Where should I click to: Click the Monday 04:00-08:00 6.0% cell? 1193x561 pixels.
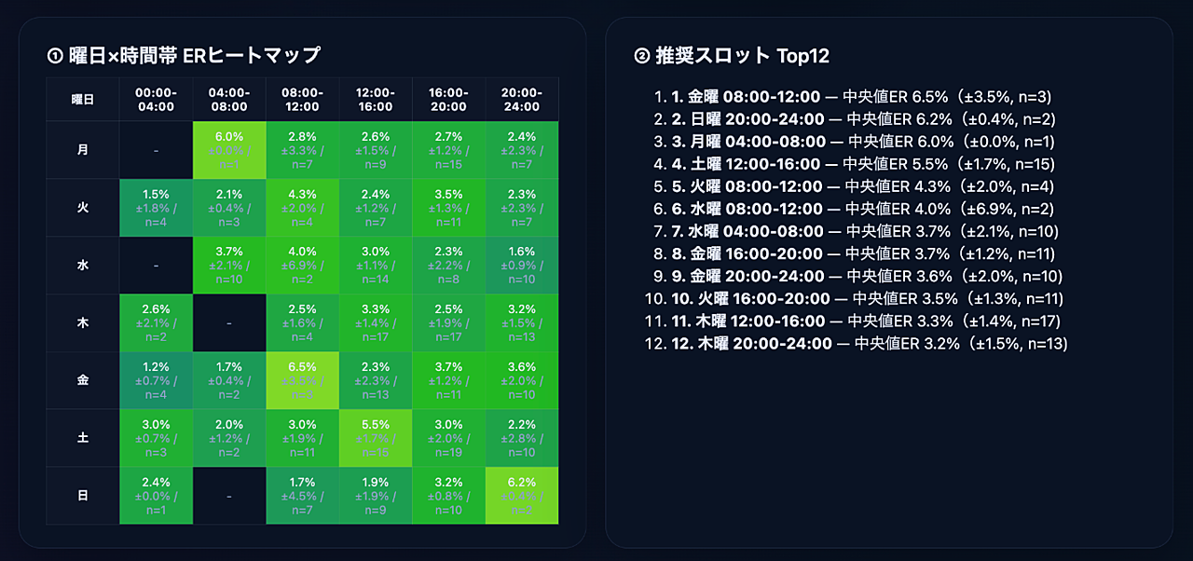tap(229, 150)
